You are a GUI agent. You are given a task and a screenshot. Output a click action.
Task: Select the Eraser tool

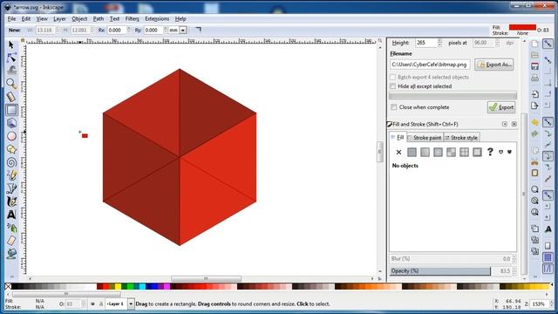11,241
